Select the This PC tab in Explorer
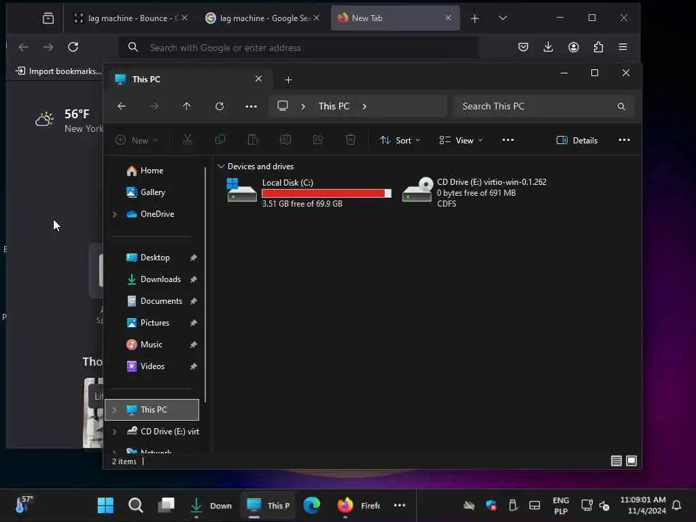Viewport: 696px width, 522px height. (189, 80)
